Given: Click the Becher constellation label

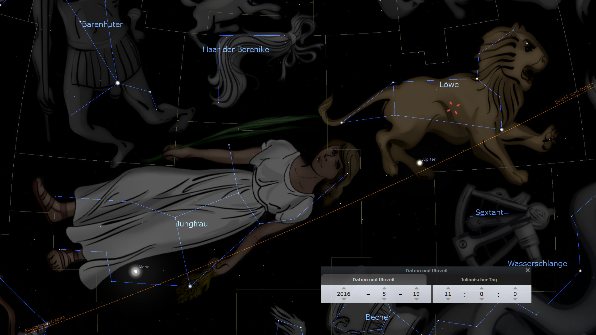Looking at the screenshot, I should (x=378, y=317).
